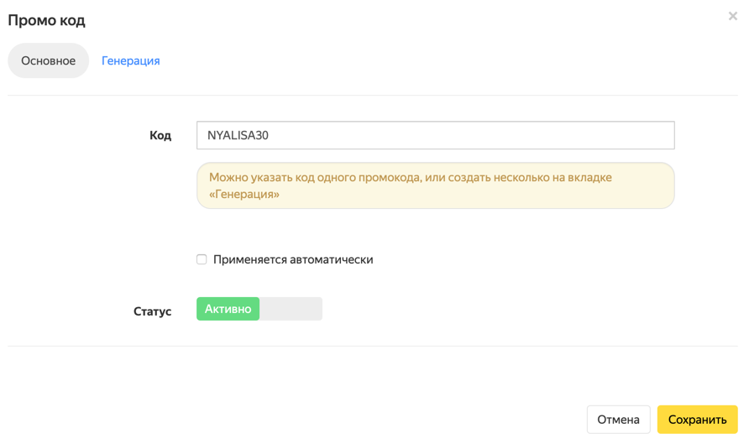Click the Применяется автоматически label text
The image size is (749, 444).
point(293,259)
